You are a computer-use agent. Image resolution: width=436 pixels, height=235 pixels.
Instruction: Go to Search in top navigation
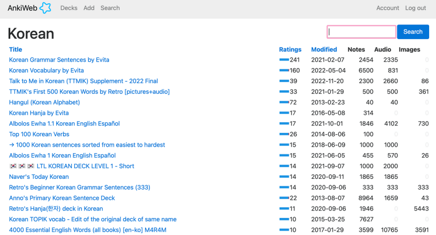coord(110,8)
